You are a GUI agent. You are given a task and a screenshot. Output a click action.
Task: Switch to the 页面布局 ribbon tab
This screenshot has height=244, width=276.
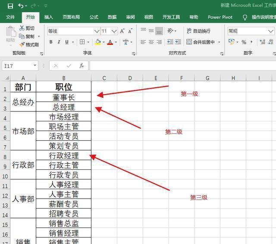point(71,17)
